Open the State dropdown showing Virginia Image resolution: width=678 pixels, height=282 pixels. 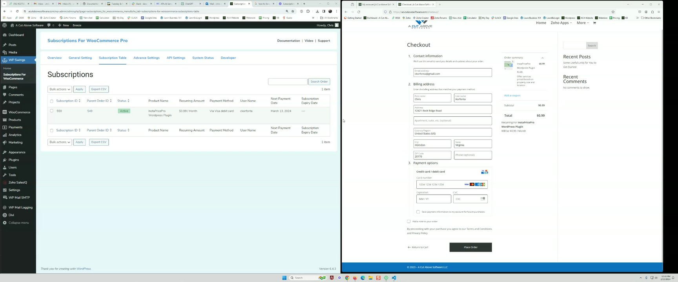473,144
